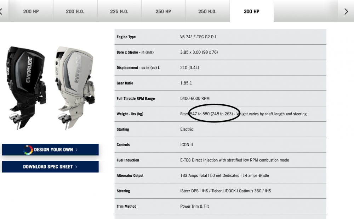Click the value 5400-6000 RPM
354x219 pixels.
(x=195, y=99)
